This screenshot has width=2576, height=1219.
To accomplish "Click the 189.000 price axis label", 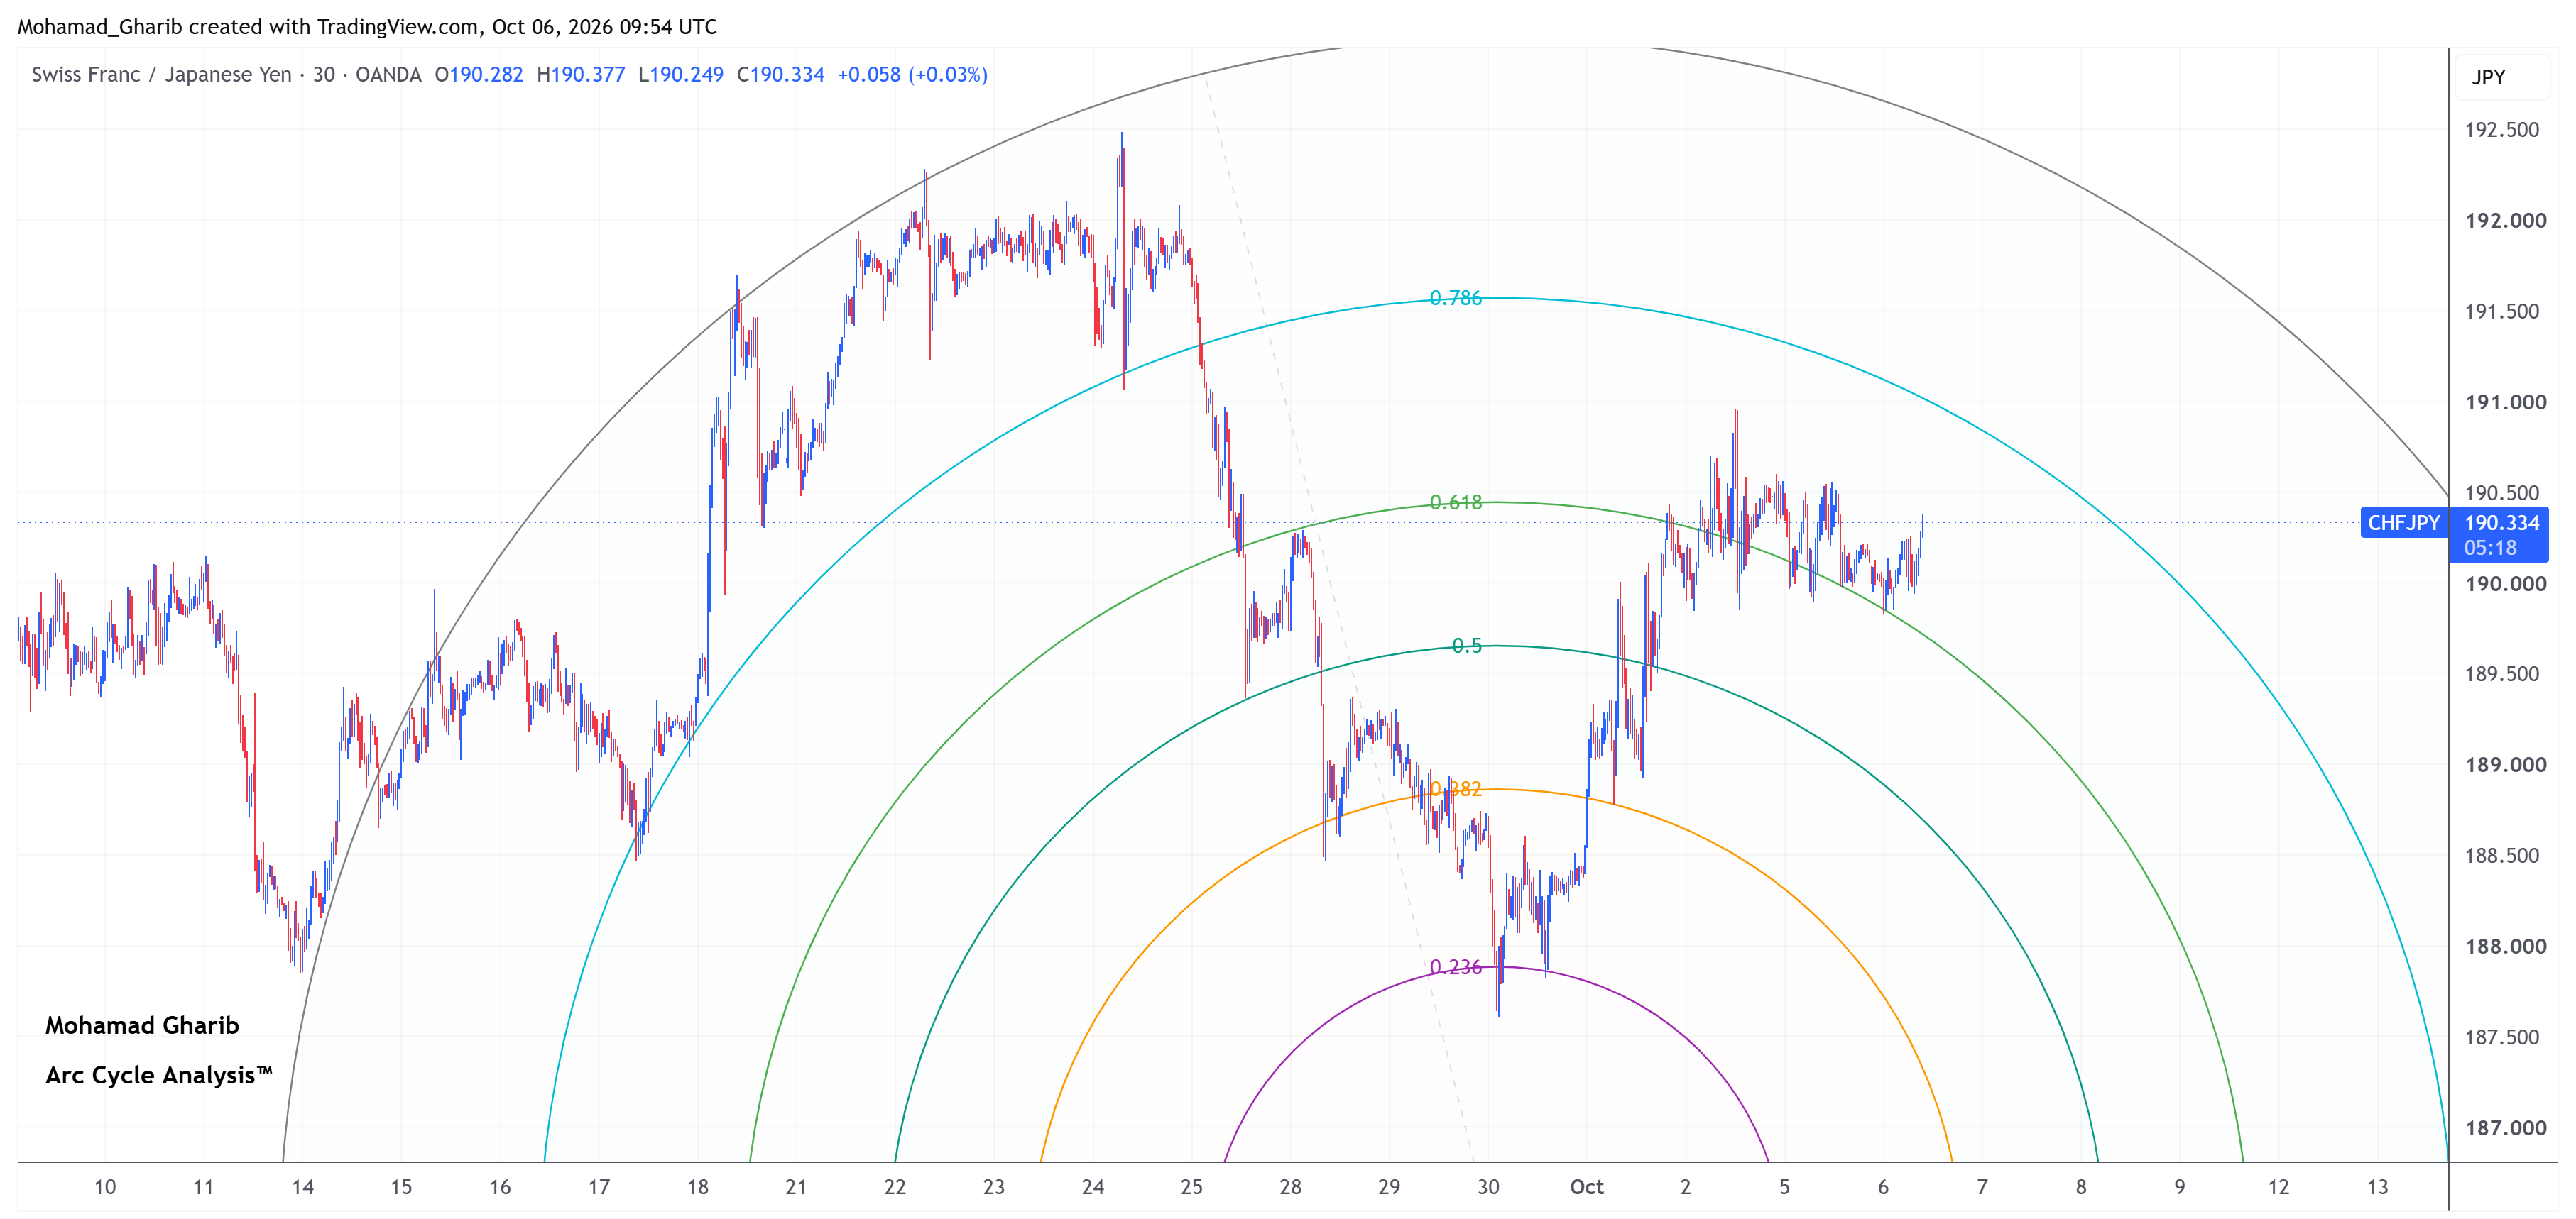I will (x=2505, y=766).
